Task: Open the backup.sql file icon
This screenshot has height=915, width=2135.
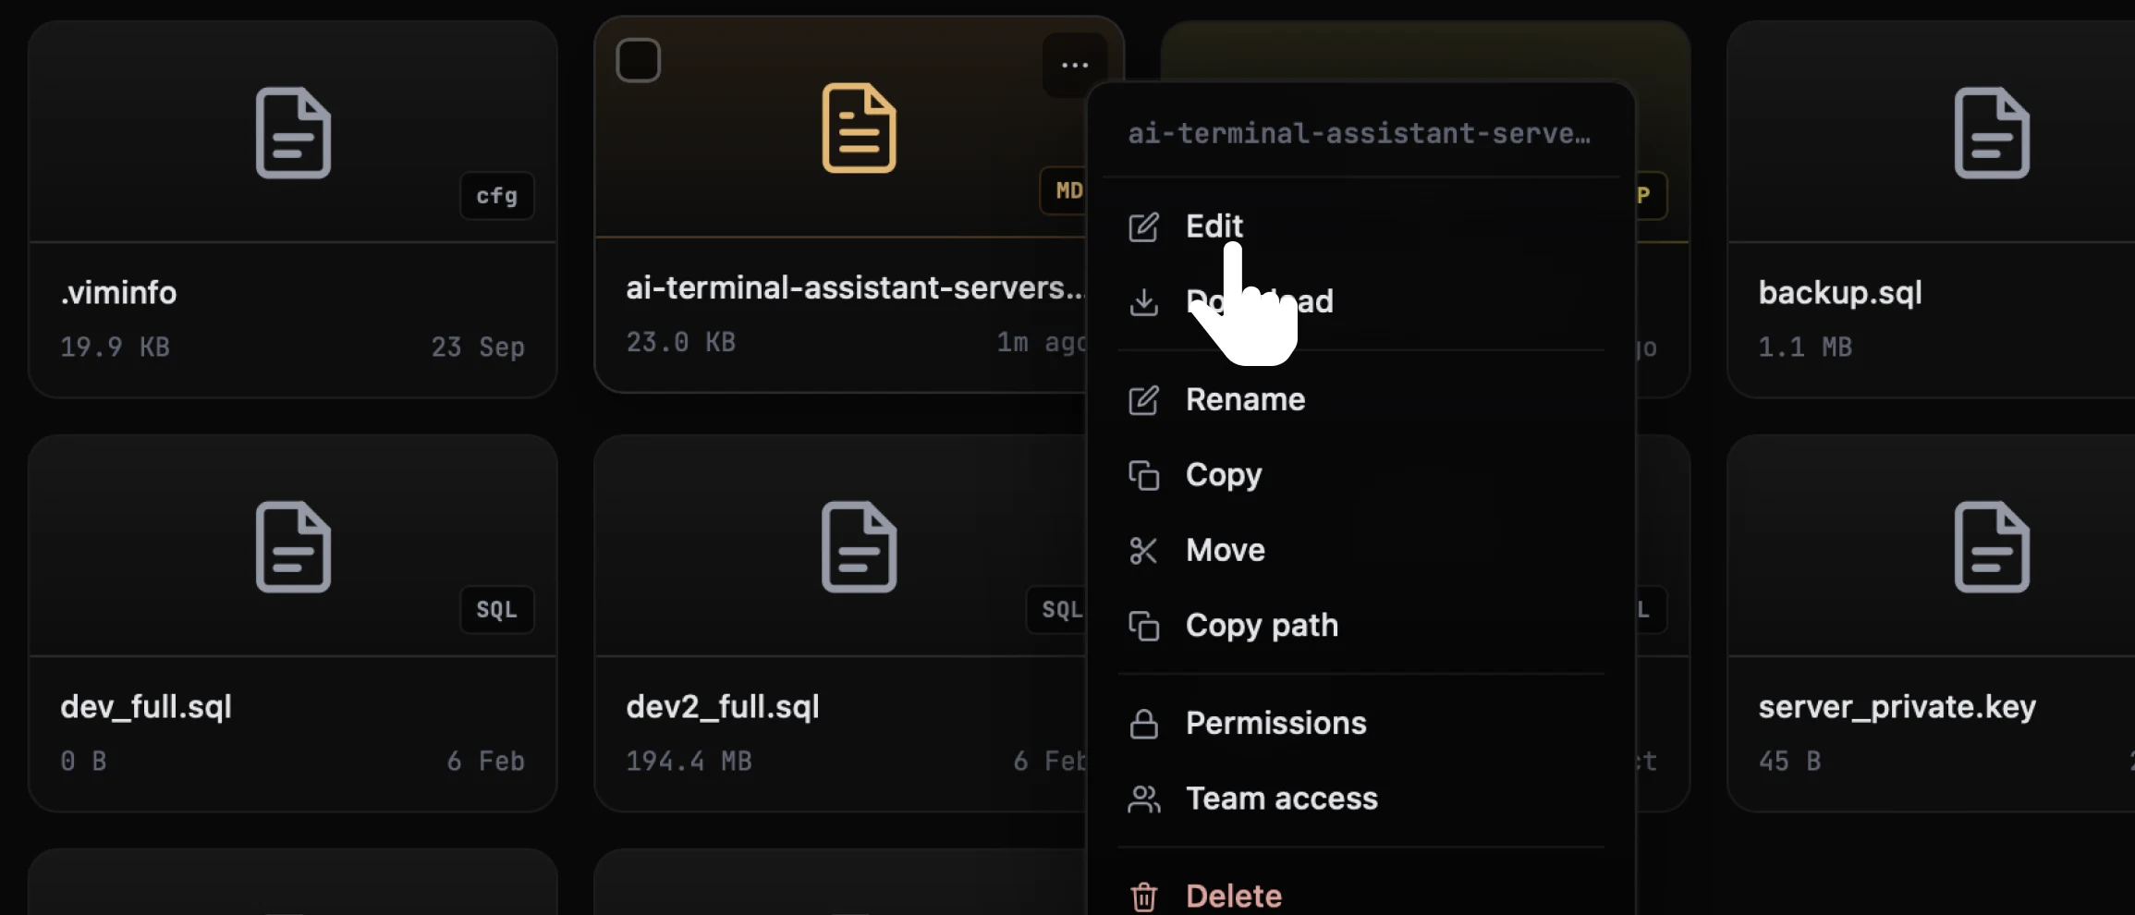Action: click(1992, 133)
